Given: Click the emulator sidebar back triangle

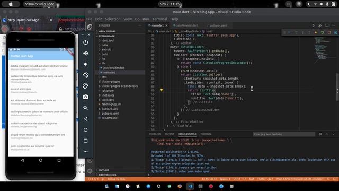Looking at the screenshot, I should 86,119.
